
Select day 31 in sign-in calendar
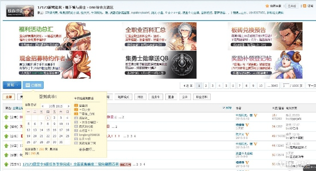(61, 142)
